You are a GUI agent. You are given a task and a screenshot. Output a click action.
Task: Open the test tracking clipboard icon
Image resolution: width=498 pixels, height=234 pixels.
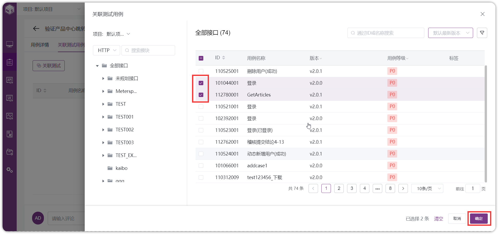pyautogui.click(x=9, y=62)
